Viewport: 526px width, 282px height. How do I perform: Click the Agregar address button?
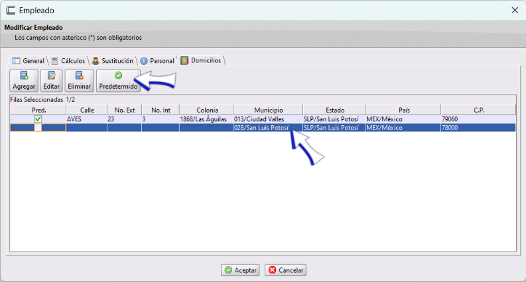[24, 81]
